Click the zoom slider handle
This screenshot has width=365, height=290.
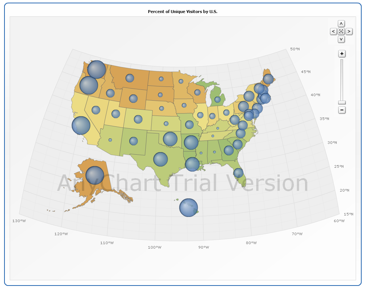tap(342, 102)
